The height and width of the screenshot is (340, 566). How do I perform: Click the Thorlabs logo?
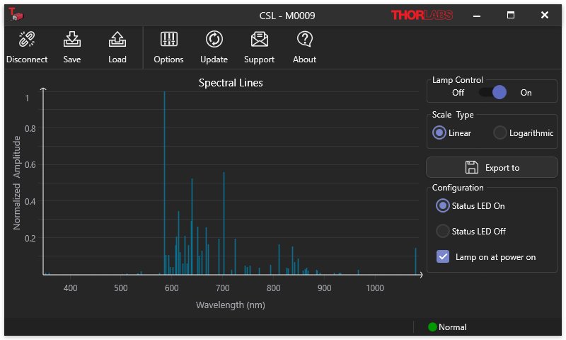point(422,15)
